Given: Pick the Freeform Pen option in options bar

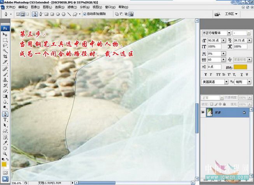Looking at the screenshot, I should 40,14.
